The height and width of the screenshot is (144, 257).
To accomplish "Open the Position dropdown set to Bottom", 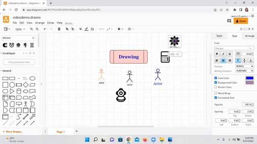I will [245, 66].
